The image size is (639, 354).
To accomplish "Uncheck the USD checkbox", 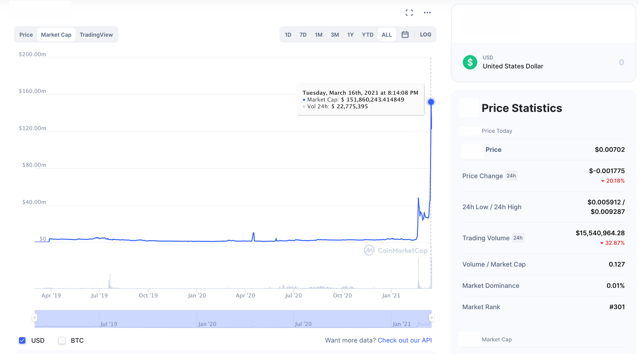I will (22, 340).
